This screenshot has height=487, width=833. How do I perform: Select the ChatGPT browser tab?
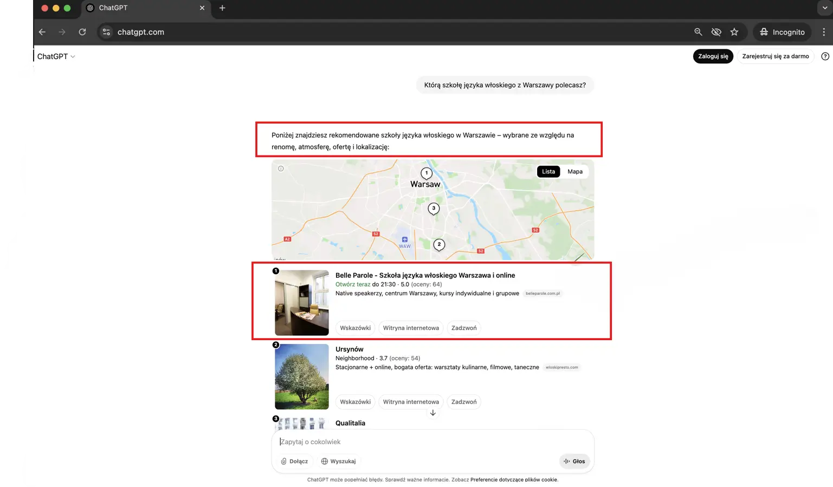(145, 8)
